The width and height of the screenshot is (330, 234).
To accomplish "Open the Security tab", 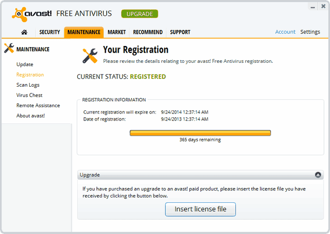I will click(x=50, y=32).
